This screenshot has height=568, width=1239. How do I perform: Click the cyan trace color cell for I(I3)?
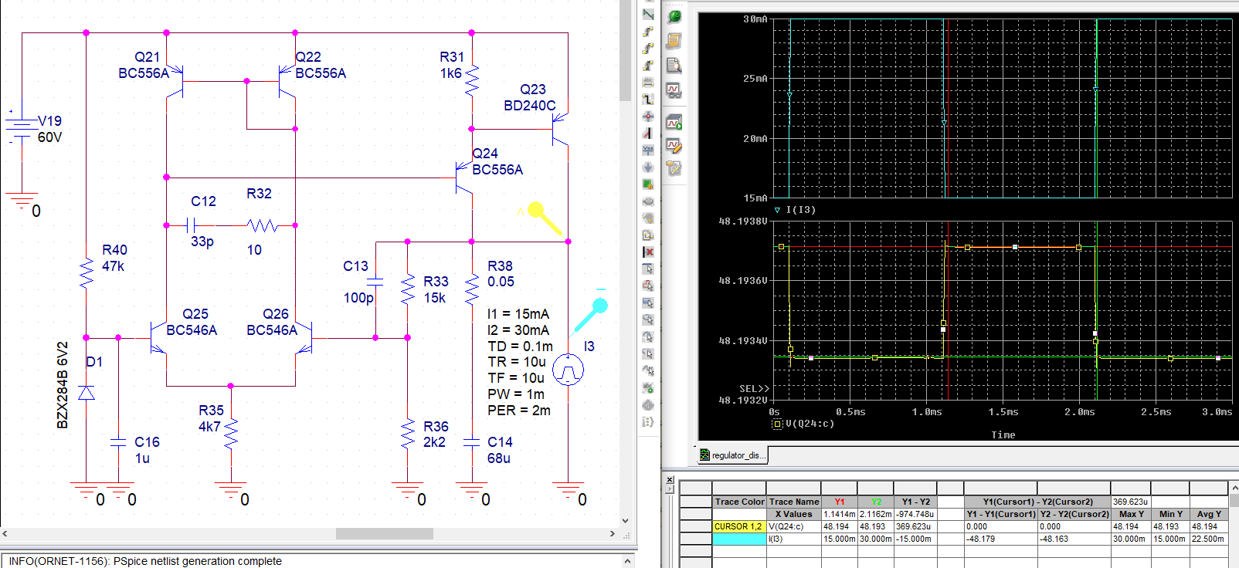(x=738, y=539)
